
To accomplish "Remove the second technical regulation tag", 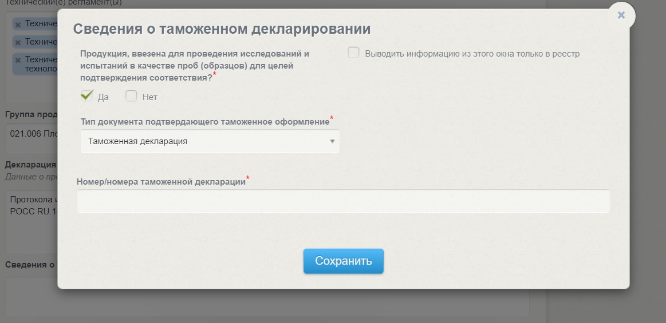I will (18, 42).
